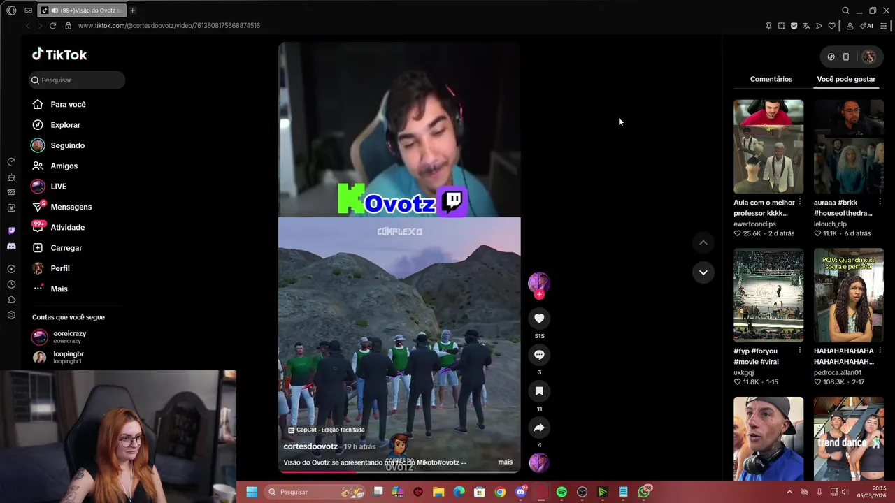
Task: Click the get TikTok coins icon
Action: [831, 57]
